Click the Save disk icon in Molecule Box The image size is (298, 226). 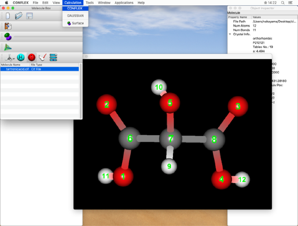click(30, 16)
